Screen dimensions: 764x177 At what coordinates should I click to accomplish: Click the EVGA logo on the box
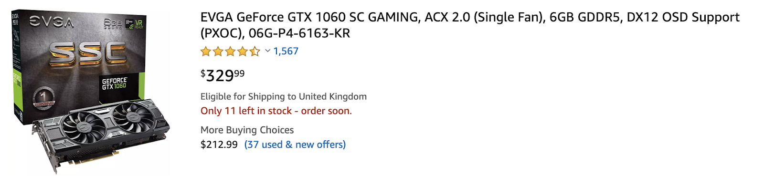(52, 22)
